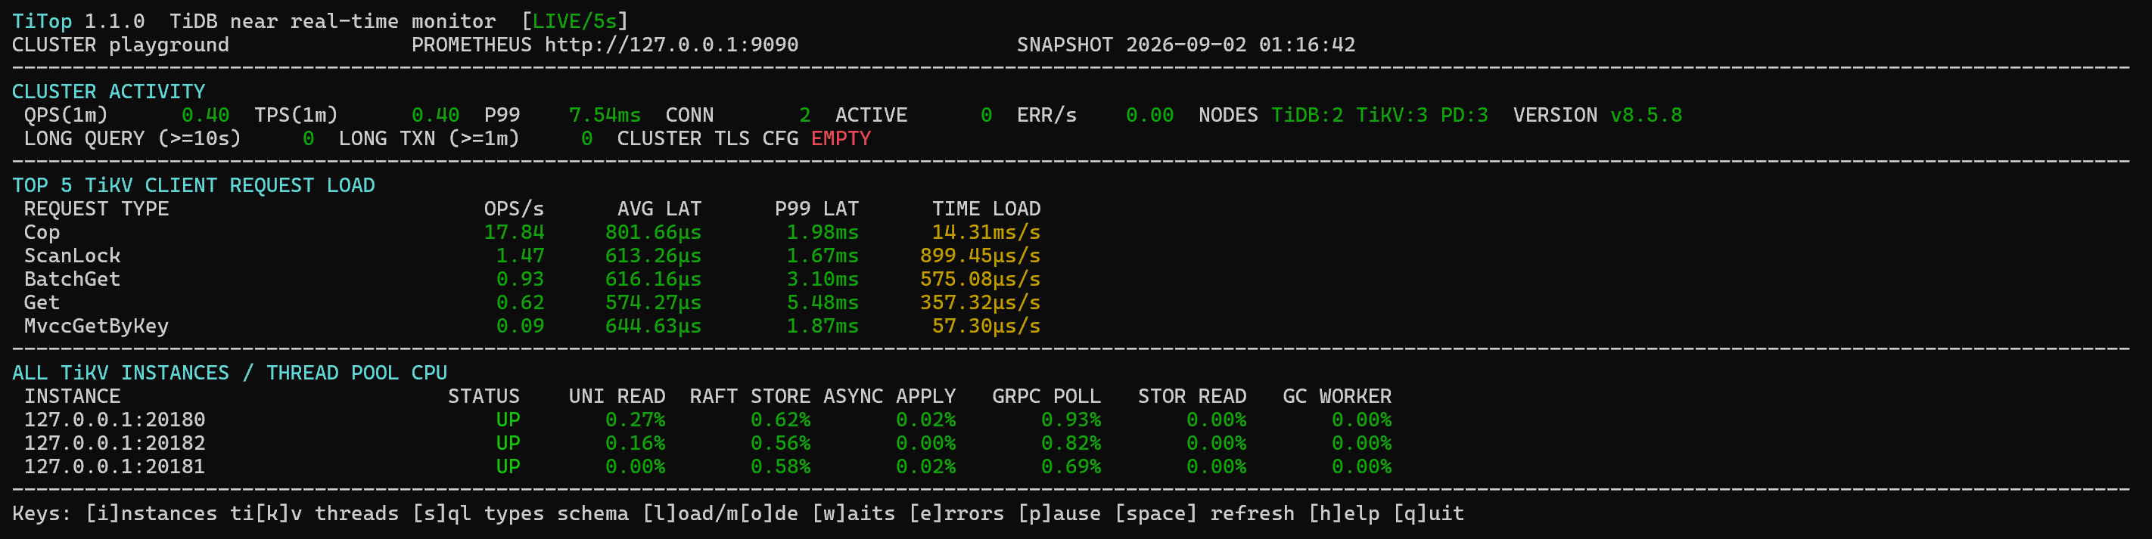The image size is (2152, 539).
Task: Click MvccGetByKey time load 57.30µs/s
Action: (x=986, y=325)
